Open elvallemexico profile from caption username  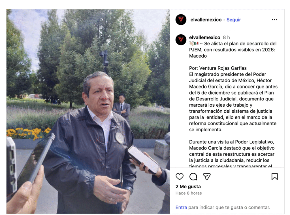(204, 37)
